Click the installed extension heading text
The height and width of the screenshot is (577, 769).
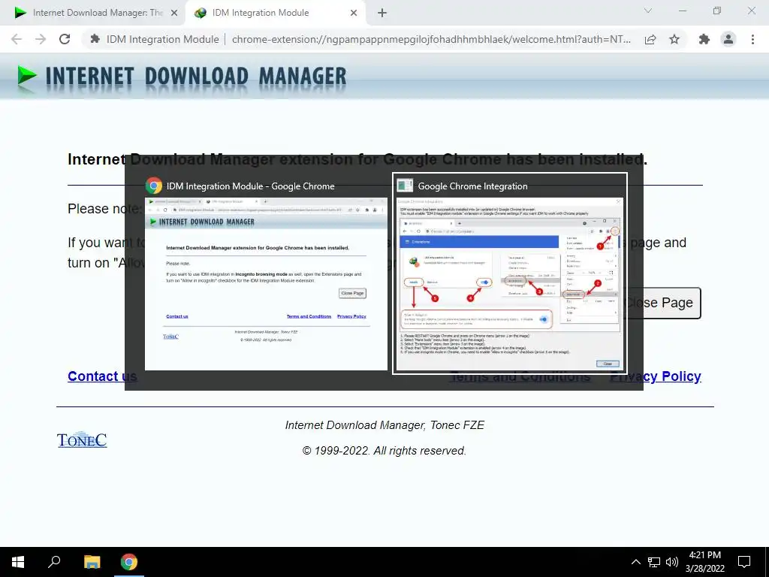[357, 159]
